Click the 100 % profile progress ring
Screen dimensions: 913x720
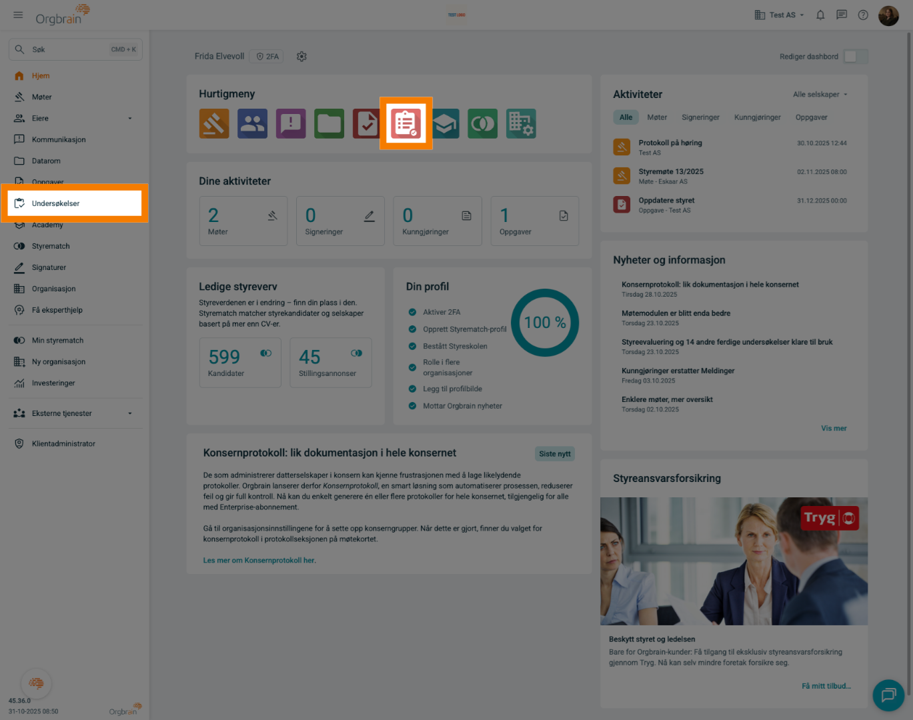(545, 323)
